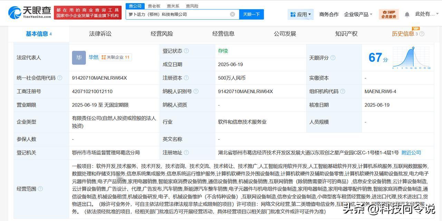Click help icon beside 纳税人识别号
Viewport: 442px width, 221px height.
[x=196, y=91]
